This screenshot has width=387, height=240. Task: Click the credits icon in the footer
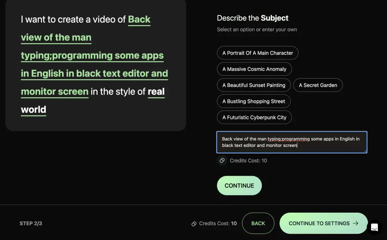pyautogui.click(x=194, y=224)
